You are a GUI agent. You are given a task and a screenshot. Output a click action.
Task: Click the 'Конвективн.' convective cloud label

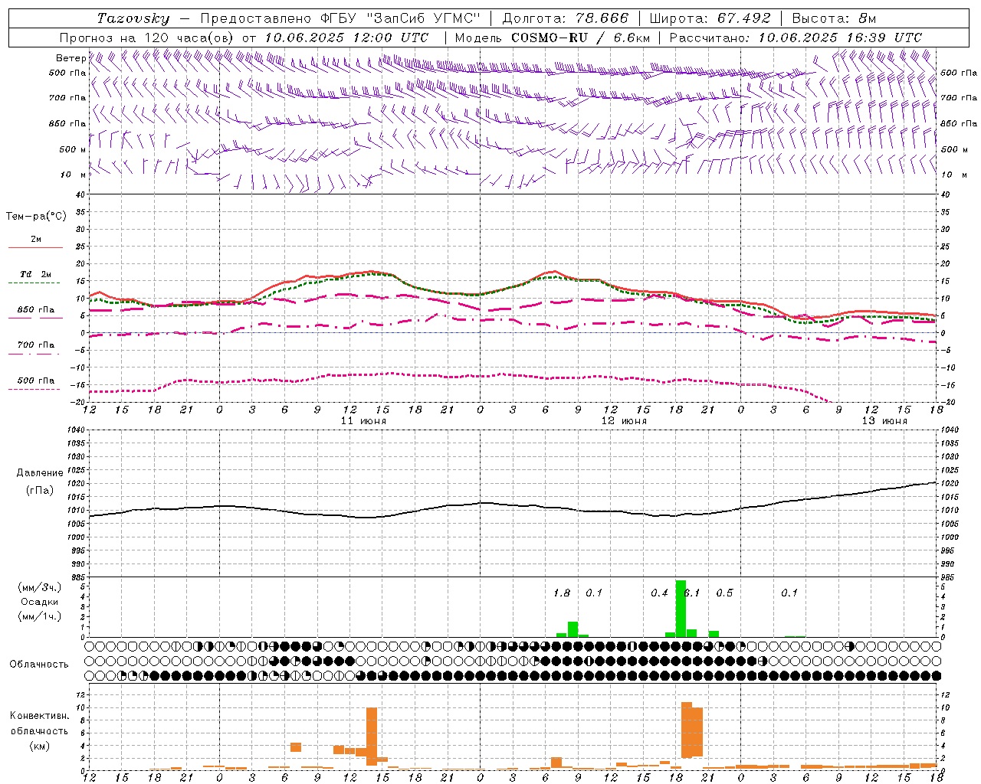click(x=40, y=716)
